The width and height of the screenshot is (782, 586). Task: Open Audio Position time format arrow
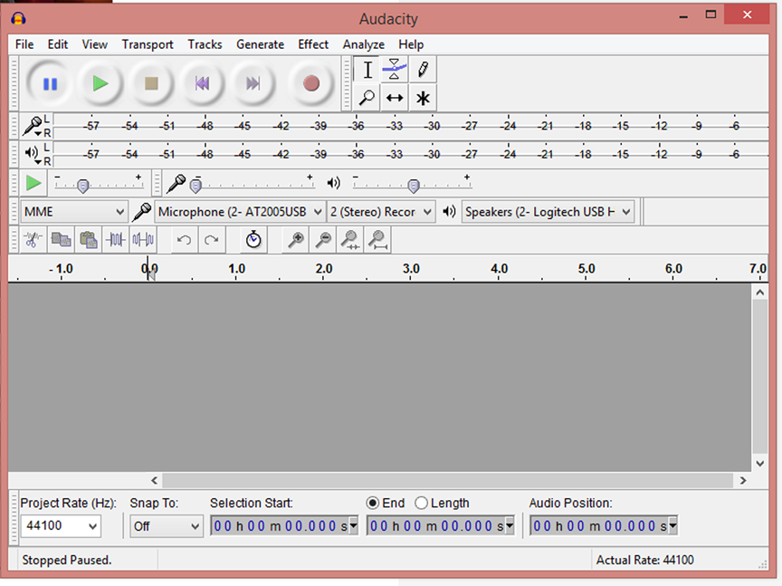[672, 525]
